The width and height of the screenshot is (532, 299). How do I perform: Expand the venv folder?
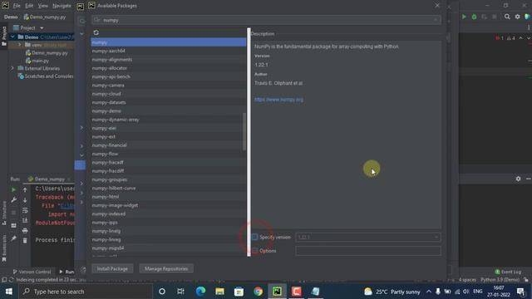point(19,45)
